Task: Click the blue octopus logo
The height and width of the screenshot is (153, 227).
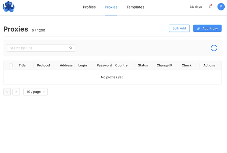Action: coord(9,7)
